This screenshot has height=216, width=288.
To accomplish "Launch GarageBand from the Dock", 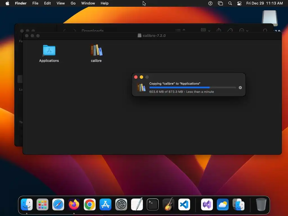I will (x=168, y=204).
